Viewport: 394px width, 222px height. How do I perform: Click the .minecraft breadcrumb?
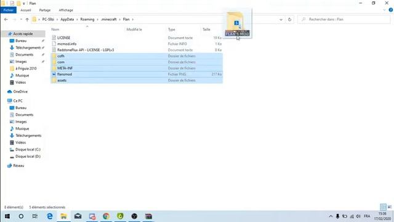click(108, 19)
